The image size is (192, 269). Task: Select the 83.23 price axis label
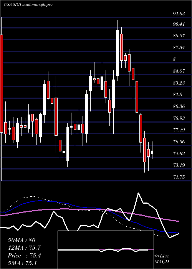coord(179,83)
